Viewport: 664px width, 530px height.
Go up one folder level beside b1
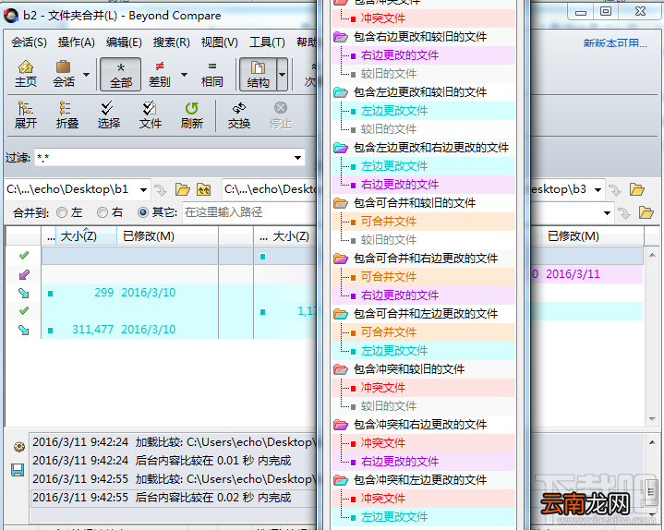pos(204,189)
